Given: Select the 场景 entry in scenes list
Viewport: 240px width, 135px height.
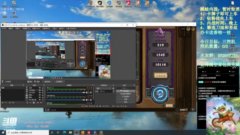Looking at the screenshot, I should pos(13,88).
